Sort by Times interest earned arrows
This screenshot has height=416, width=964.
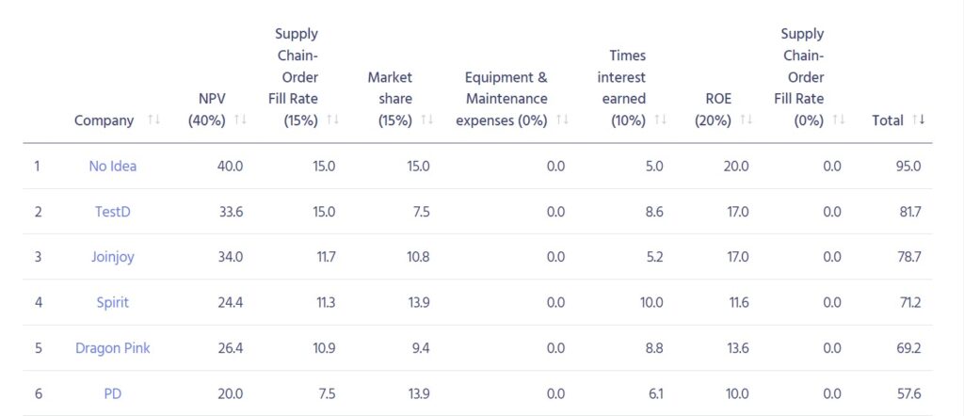[x=661, y=120]
